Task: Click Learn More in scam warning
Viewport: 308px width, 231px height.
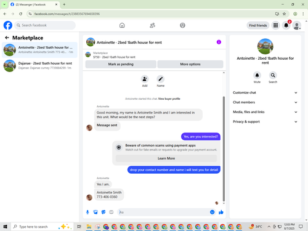Action: [166, 158]
